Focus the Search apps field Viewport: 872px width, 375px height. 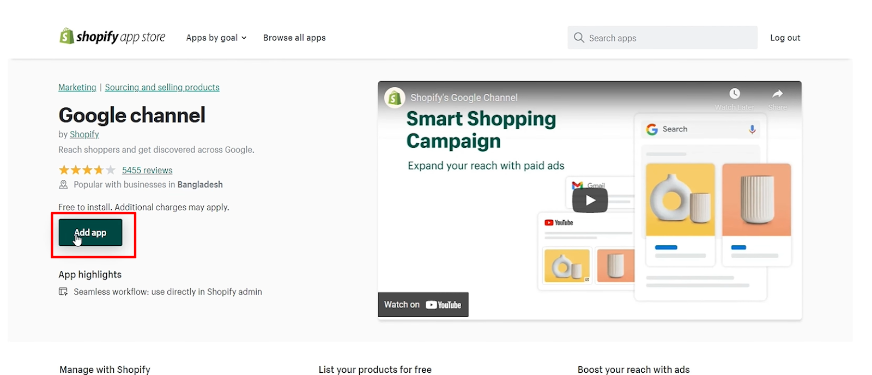coord(662,38)
